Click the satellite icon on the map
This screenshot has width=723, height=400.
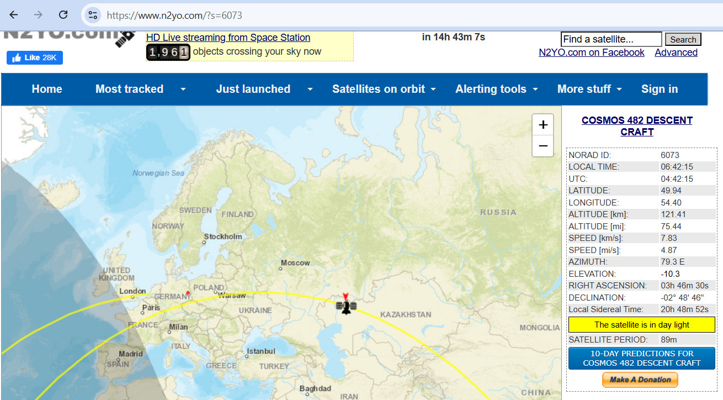coord(346,306)
